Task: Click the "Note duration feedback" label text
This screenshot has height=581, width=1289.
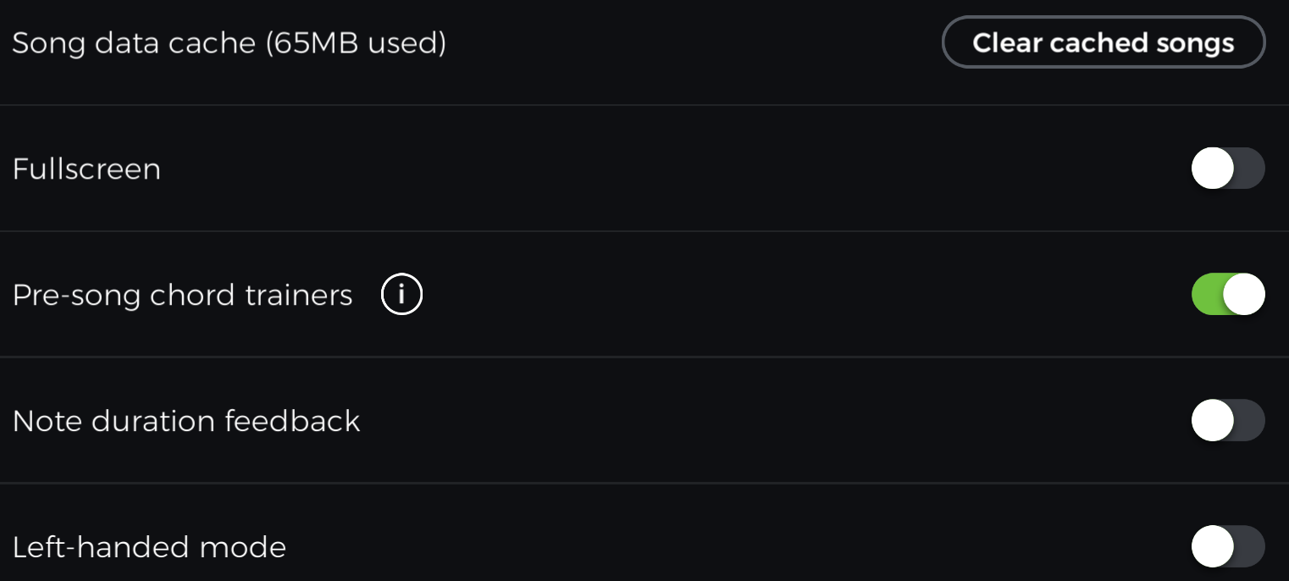Action: coord(186,421)
